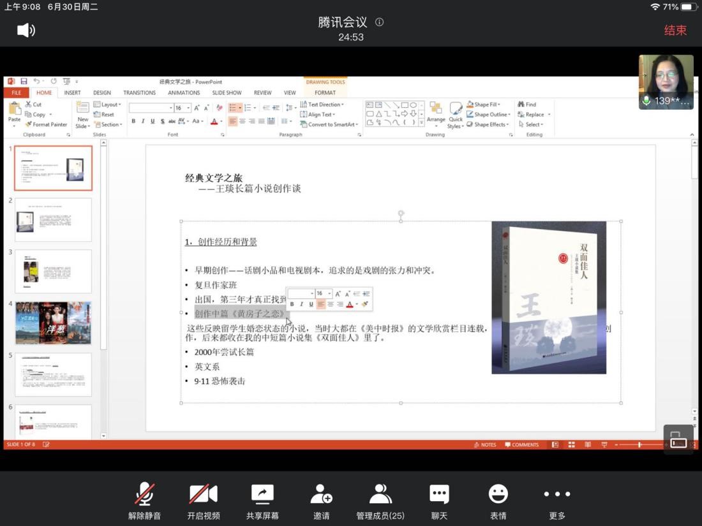702x526 pixels.
Task: End the meeting with 结束
Action: pyautogui.click(x=675, y=31)
